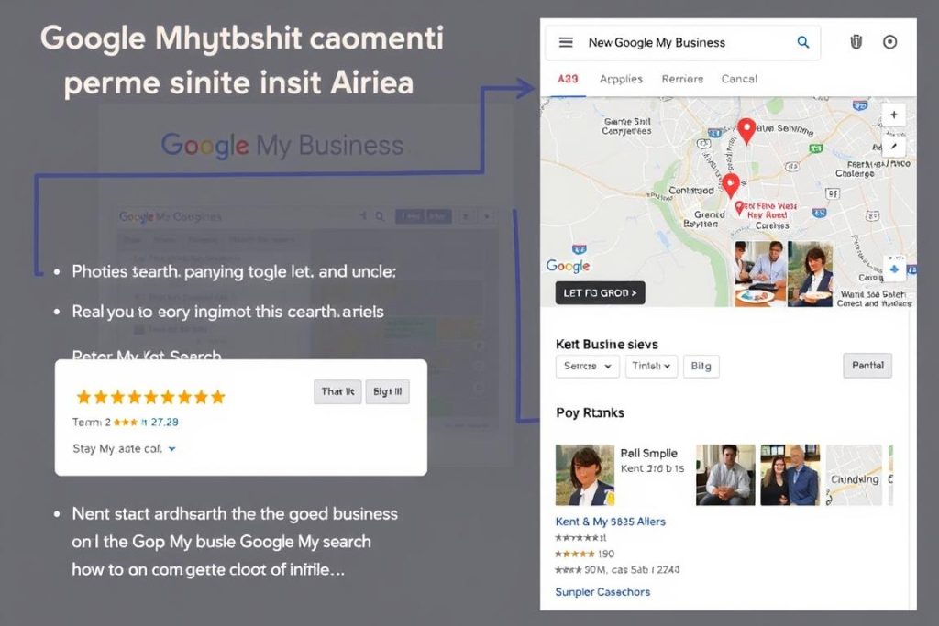Screen dimensions: 939x626
Task: Open the 'Sunpler Casachors' link
Action: coord(602,592)
